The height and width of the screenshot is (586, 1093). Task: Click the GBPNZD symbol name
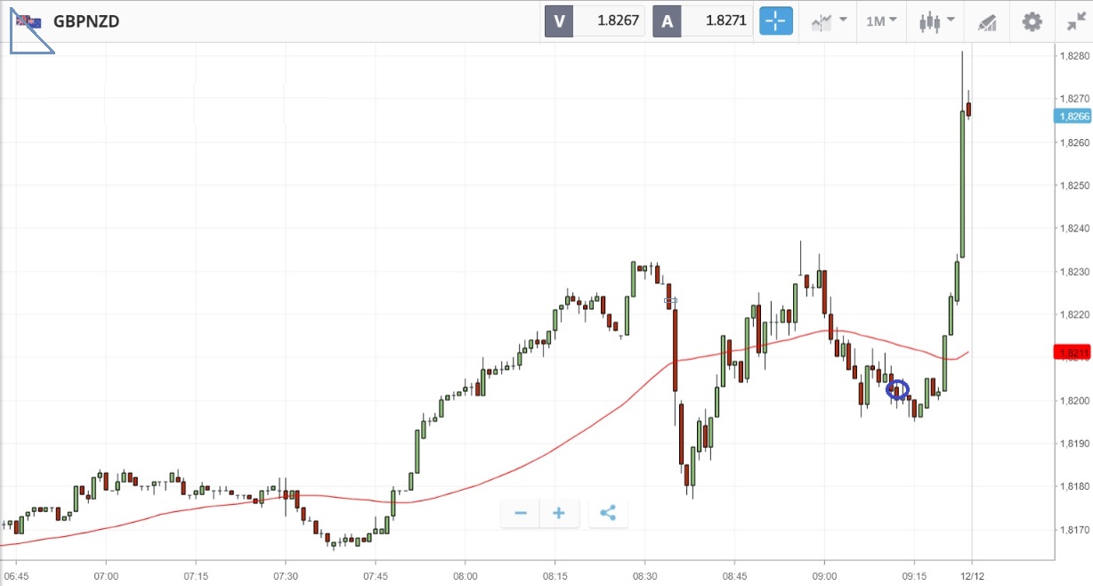(x=86, y=21)
